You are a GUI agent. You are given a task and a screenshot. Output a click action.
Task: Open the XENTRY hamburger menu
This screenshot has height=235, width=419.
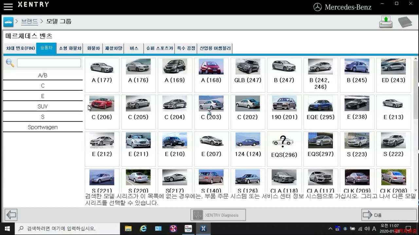pos(8,7)
